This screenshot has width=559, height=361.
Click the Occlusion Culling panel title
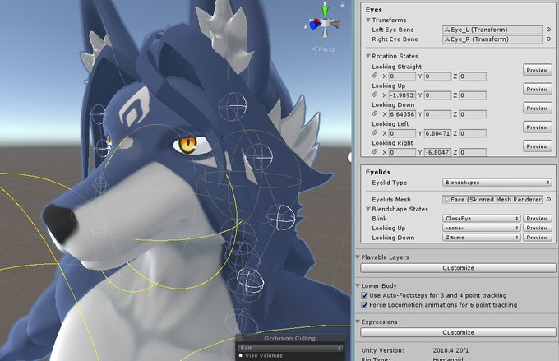click(290, 338)
